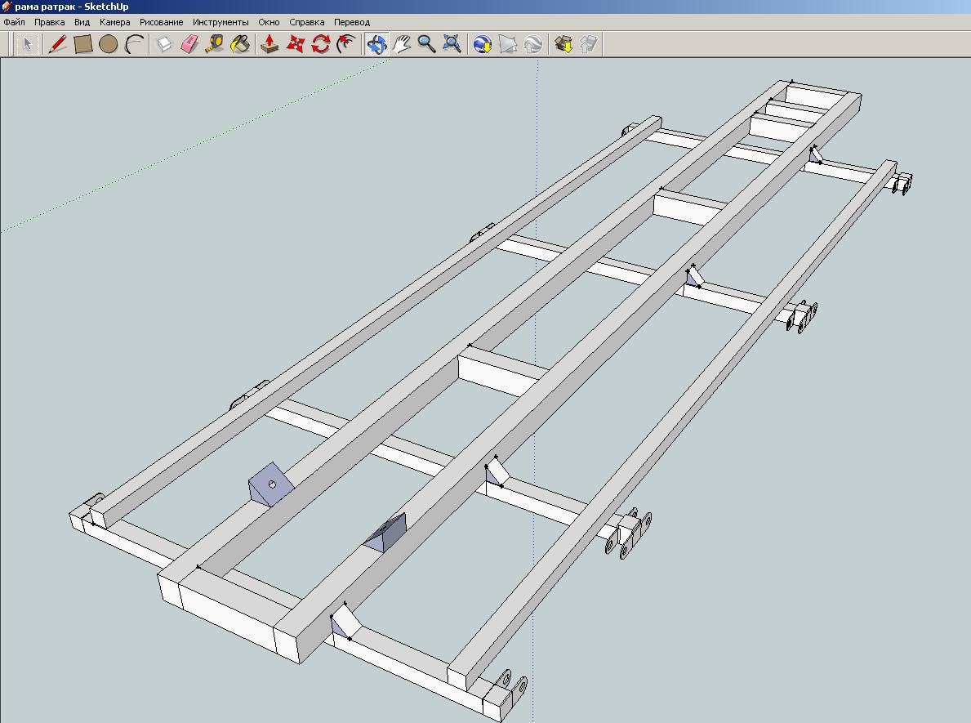Select the Tape Measure tool
Image resolution: width=971 pixels, height=723 pixels.
(215, 44)
